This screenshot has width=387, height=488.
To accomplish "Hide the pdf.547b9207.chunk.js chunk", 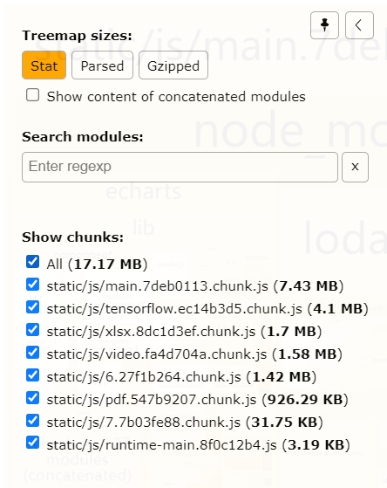I will (32, 398).
